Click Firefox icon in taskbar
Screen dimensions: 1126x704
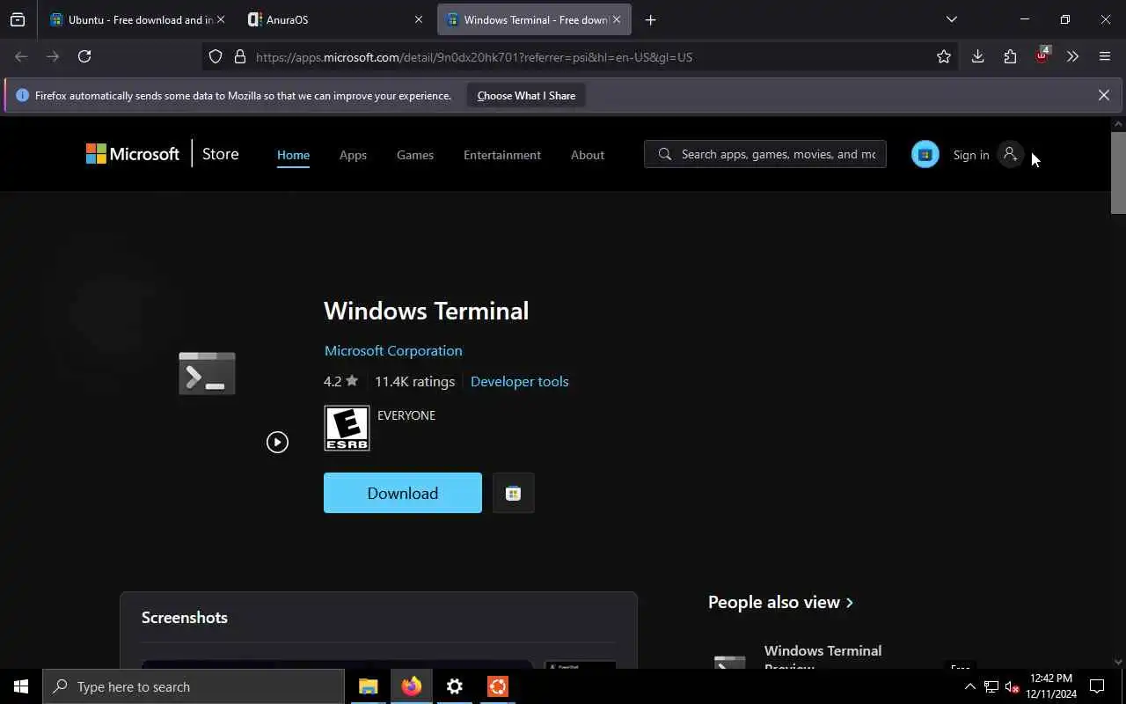[x=411, y=686]
